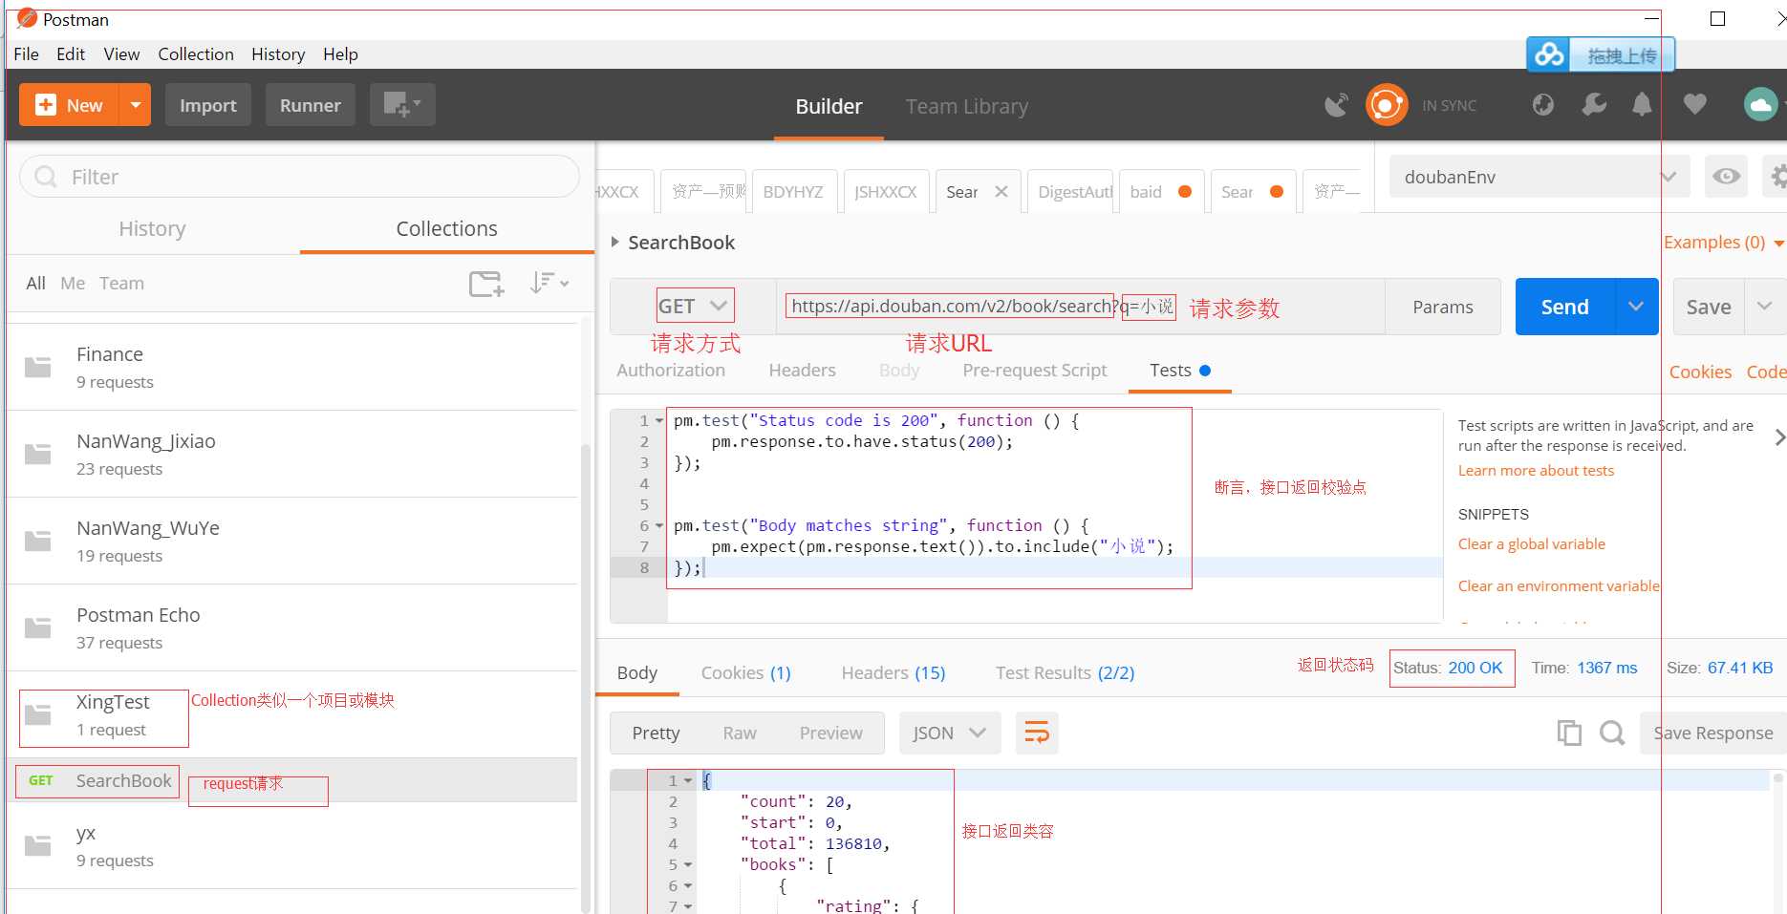Click the new window plus icon

[x=402, y=104]
